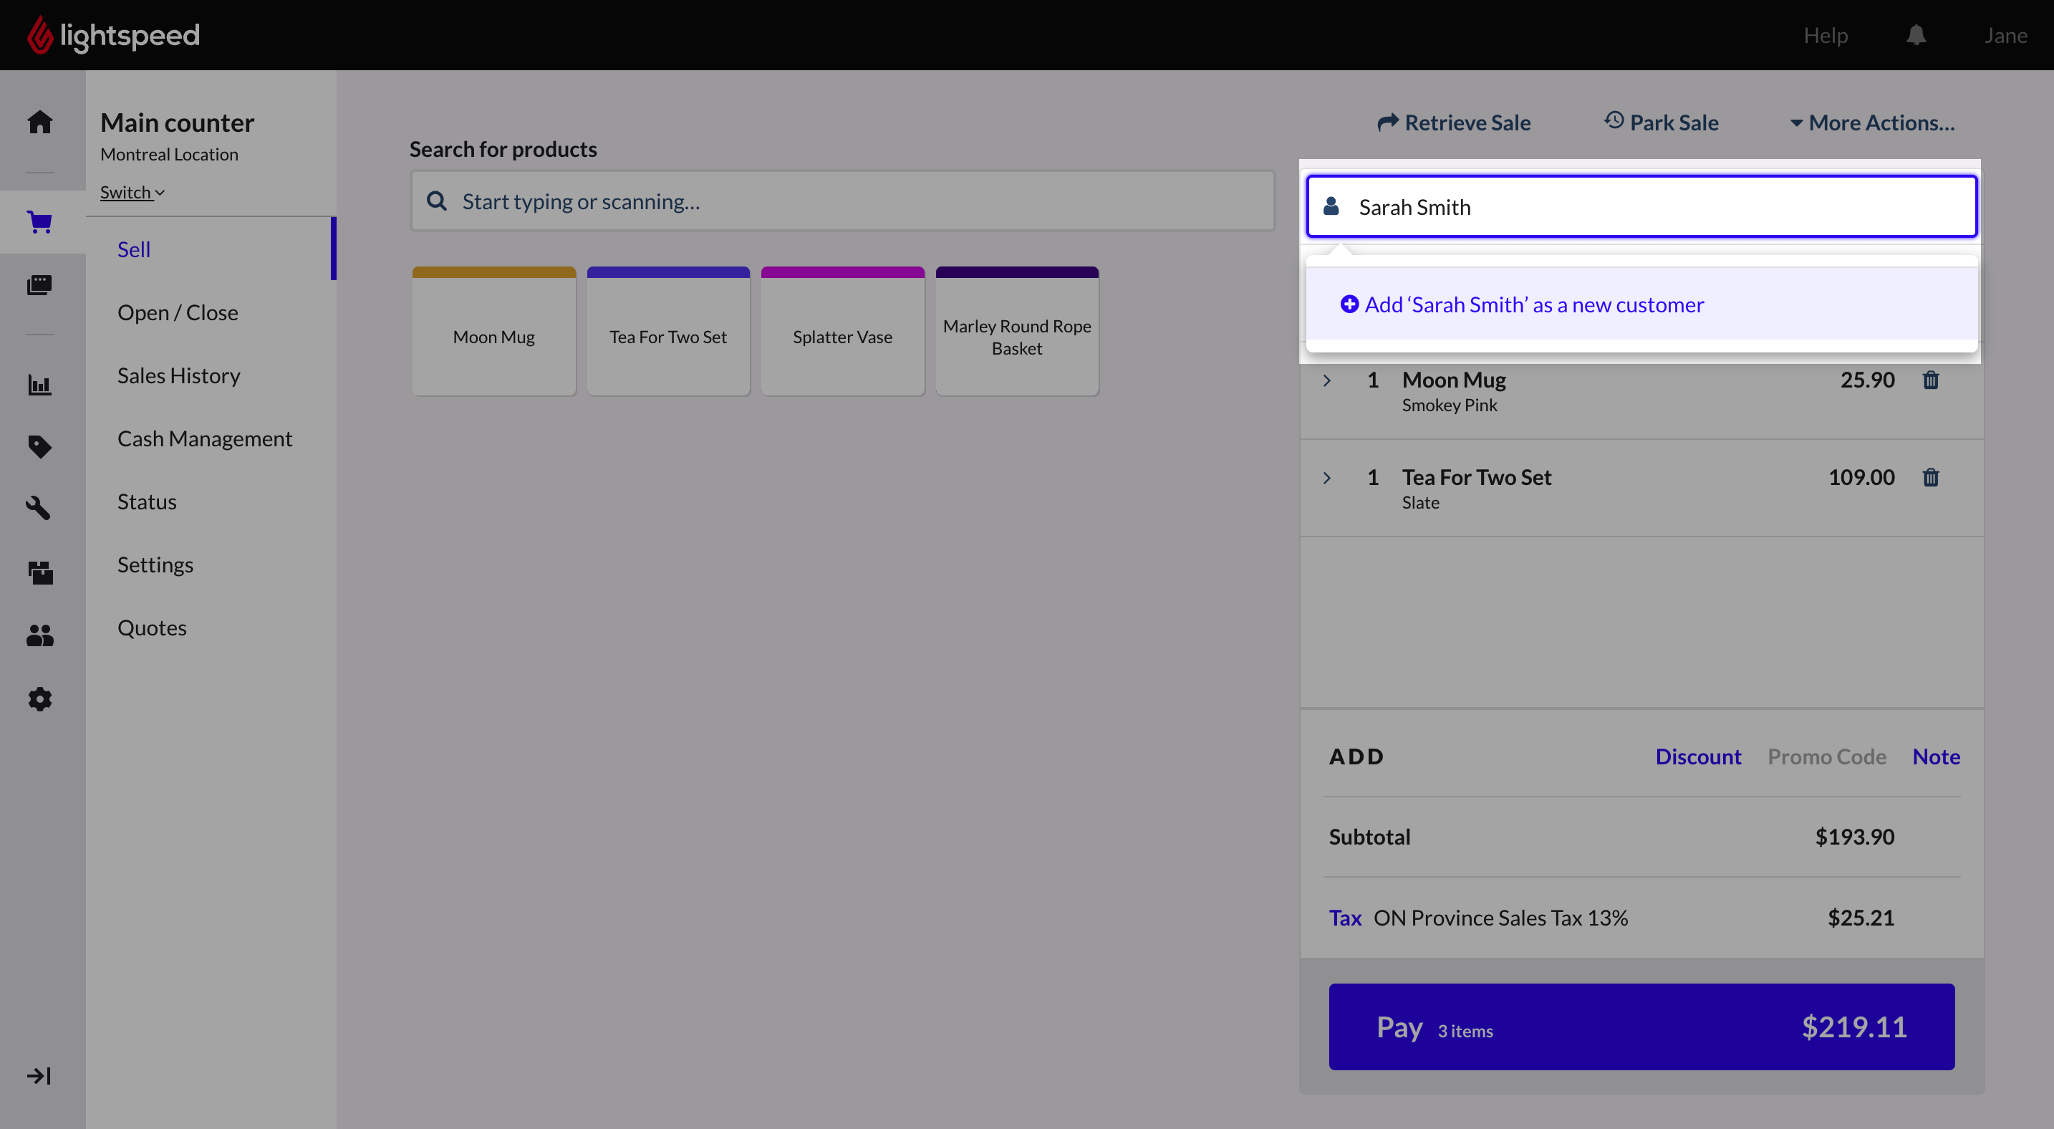Switch to the Sales History section

(178, 375)
